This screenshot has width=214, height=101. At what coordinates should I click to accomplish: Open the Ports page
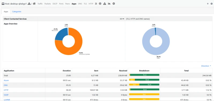coord(61,4)
